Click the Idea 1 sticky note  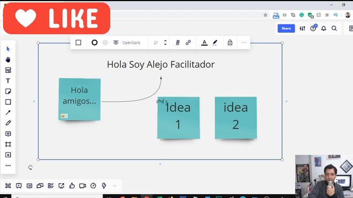pyautogui.click(x=178, y=118)
